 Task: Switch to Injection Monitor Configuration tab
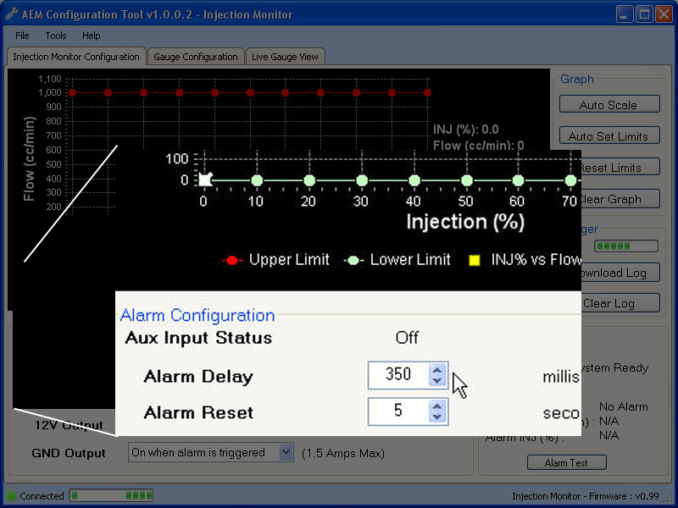(x=76, y=57)
